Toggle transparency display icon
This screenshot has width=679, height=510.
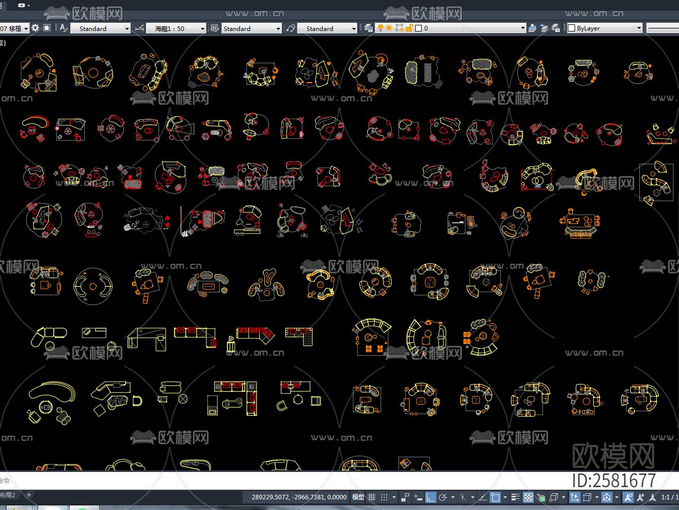pyautogui.click(x=528, y=497)
